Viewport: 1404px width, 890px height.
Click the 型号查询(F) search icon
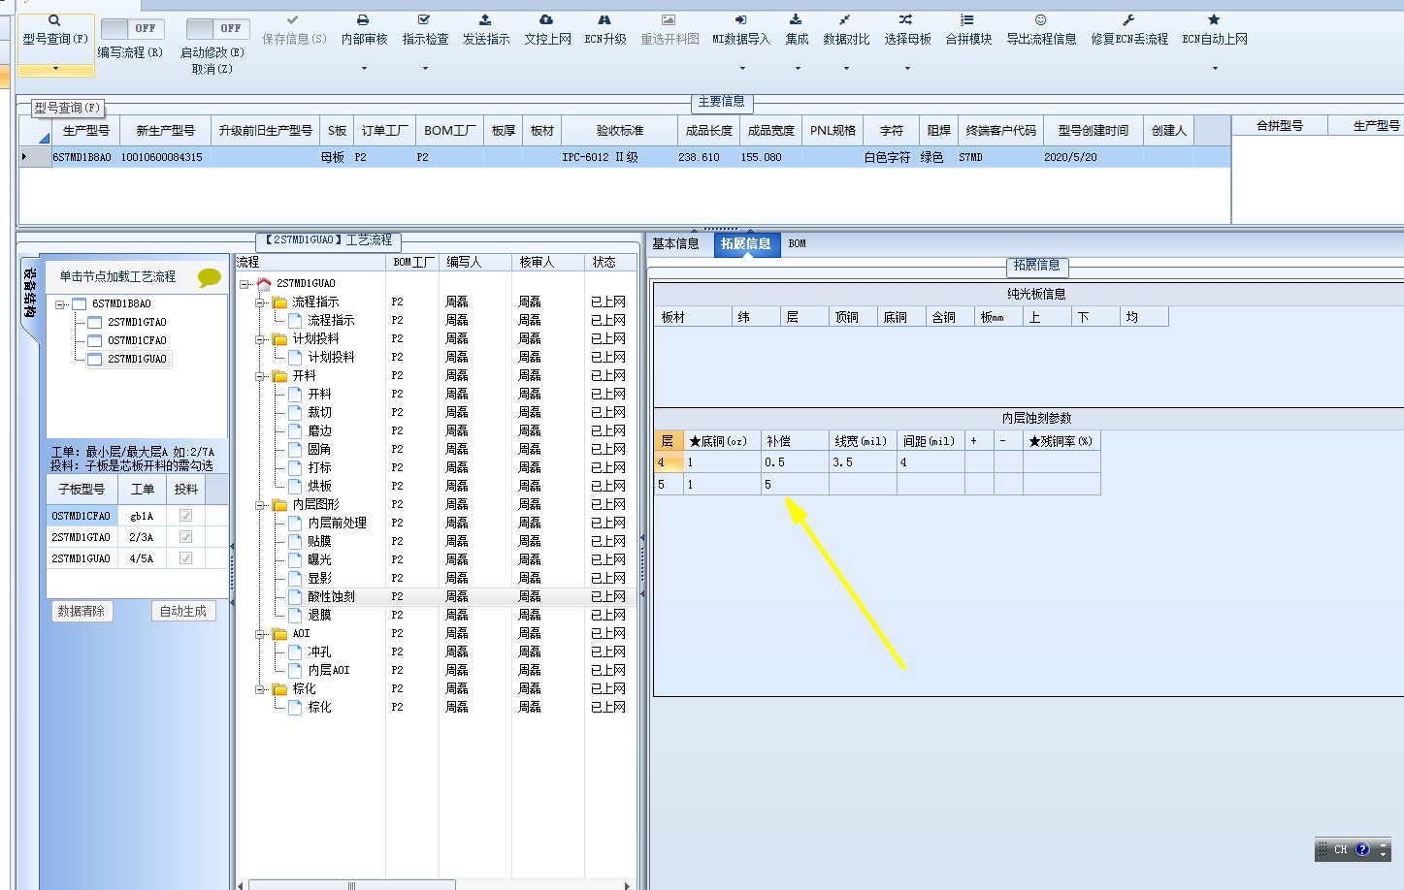54,20
